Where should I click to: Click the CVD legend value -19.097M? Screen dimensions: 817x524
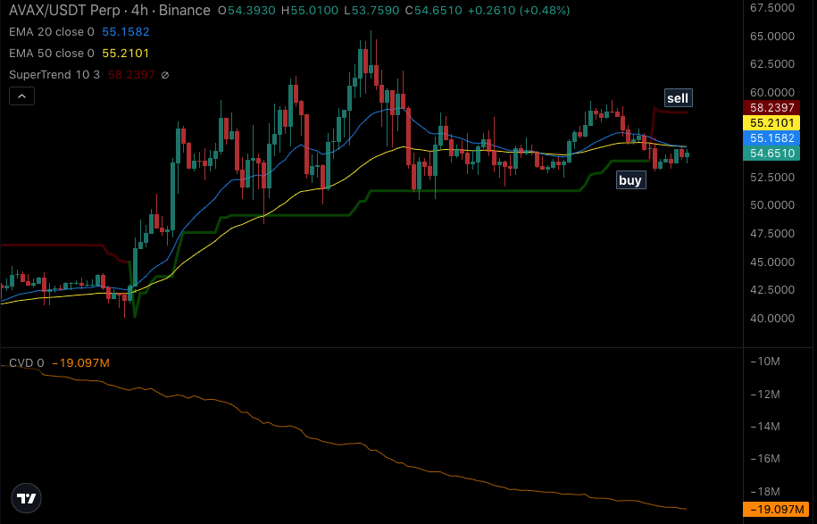pos(80,363)
